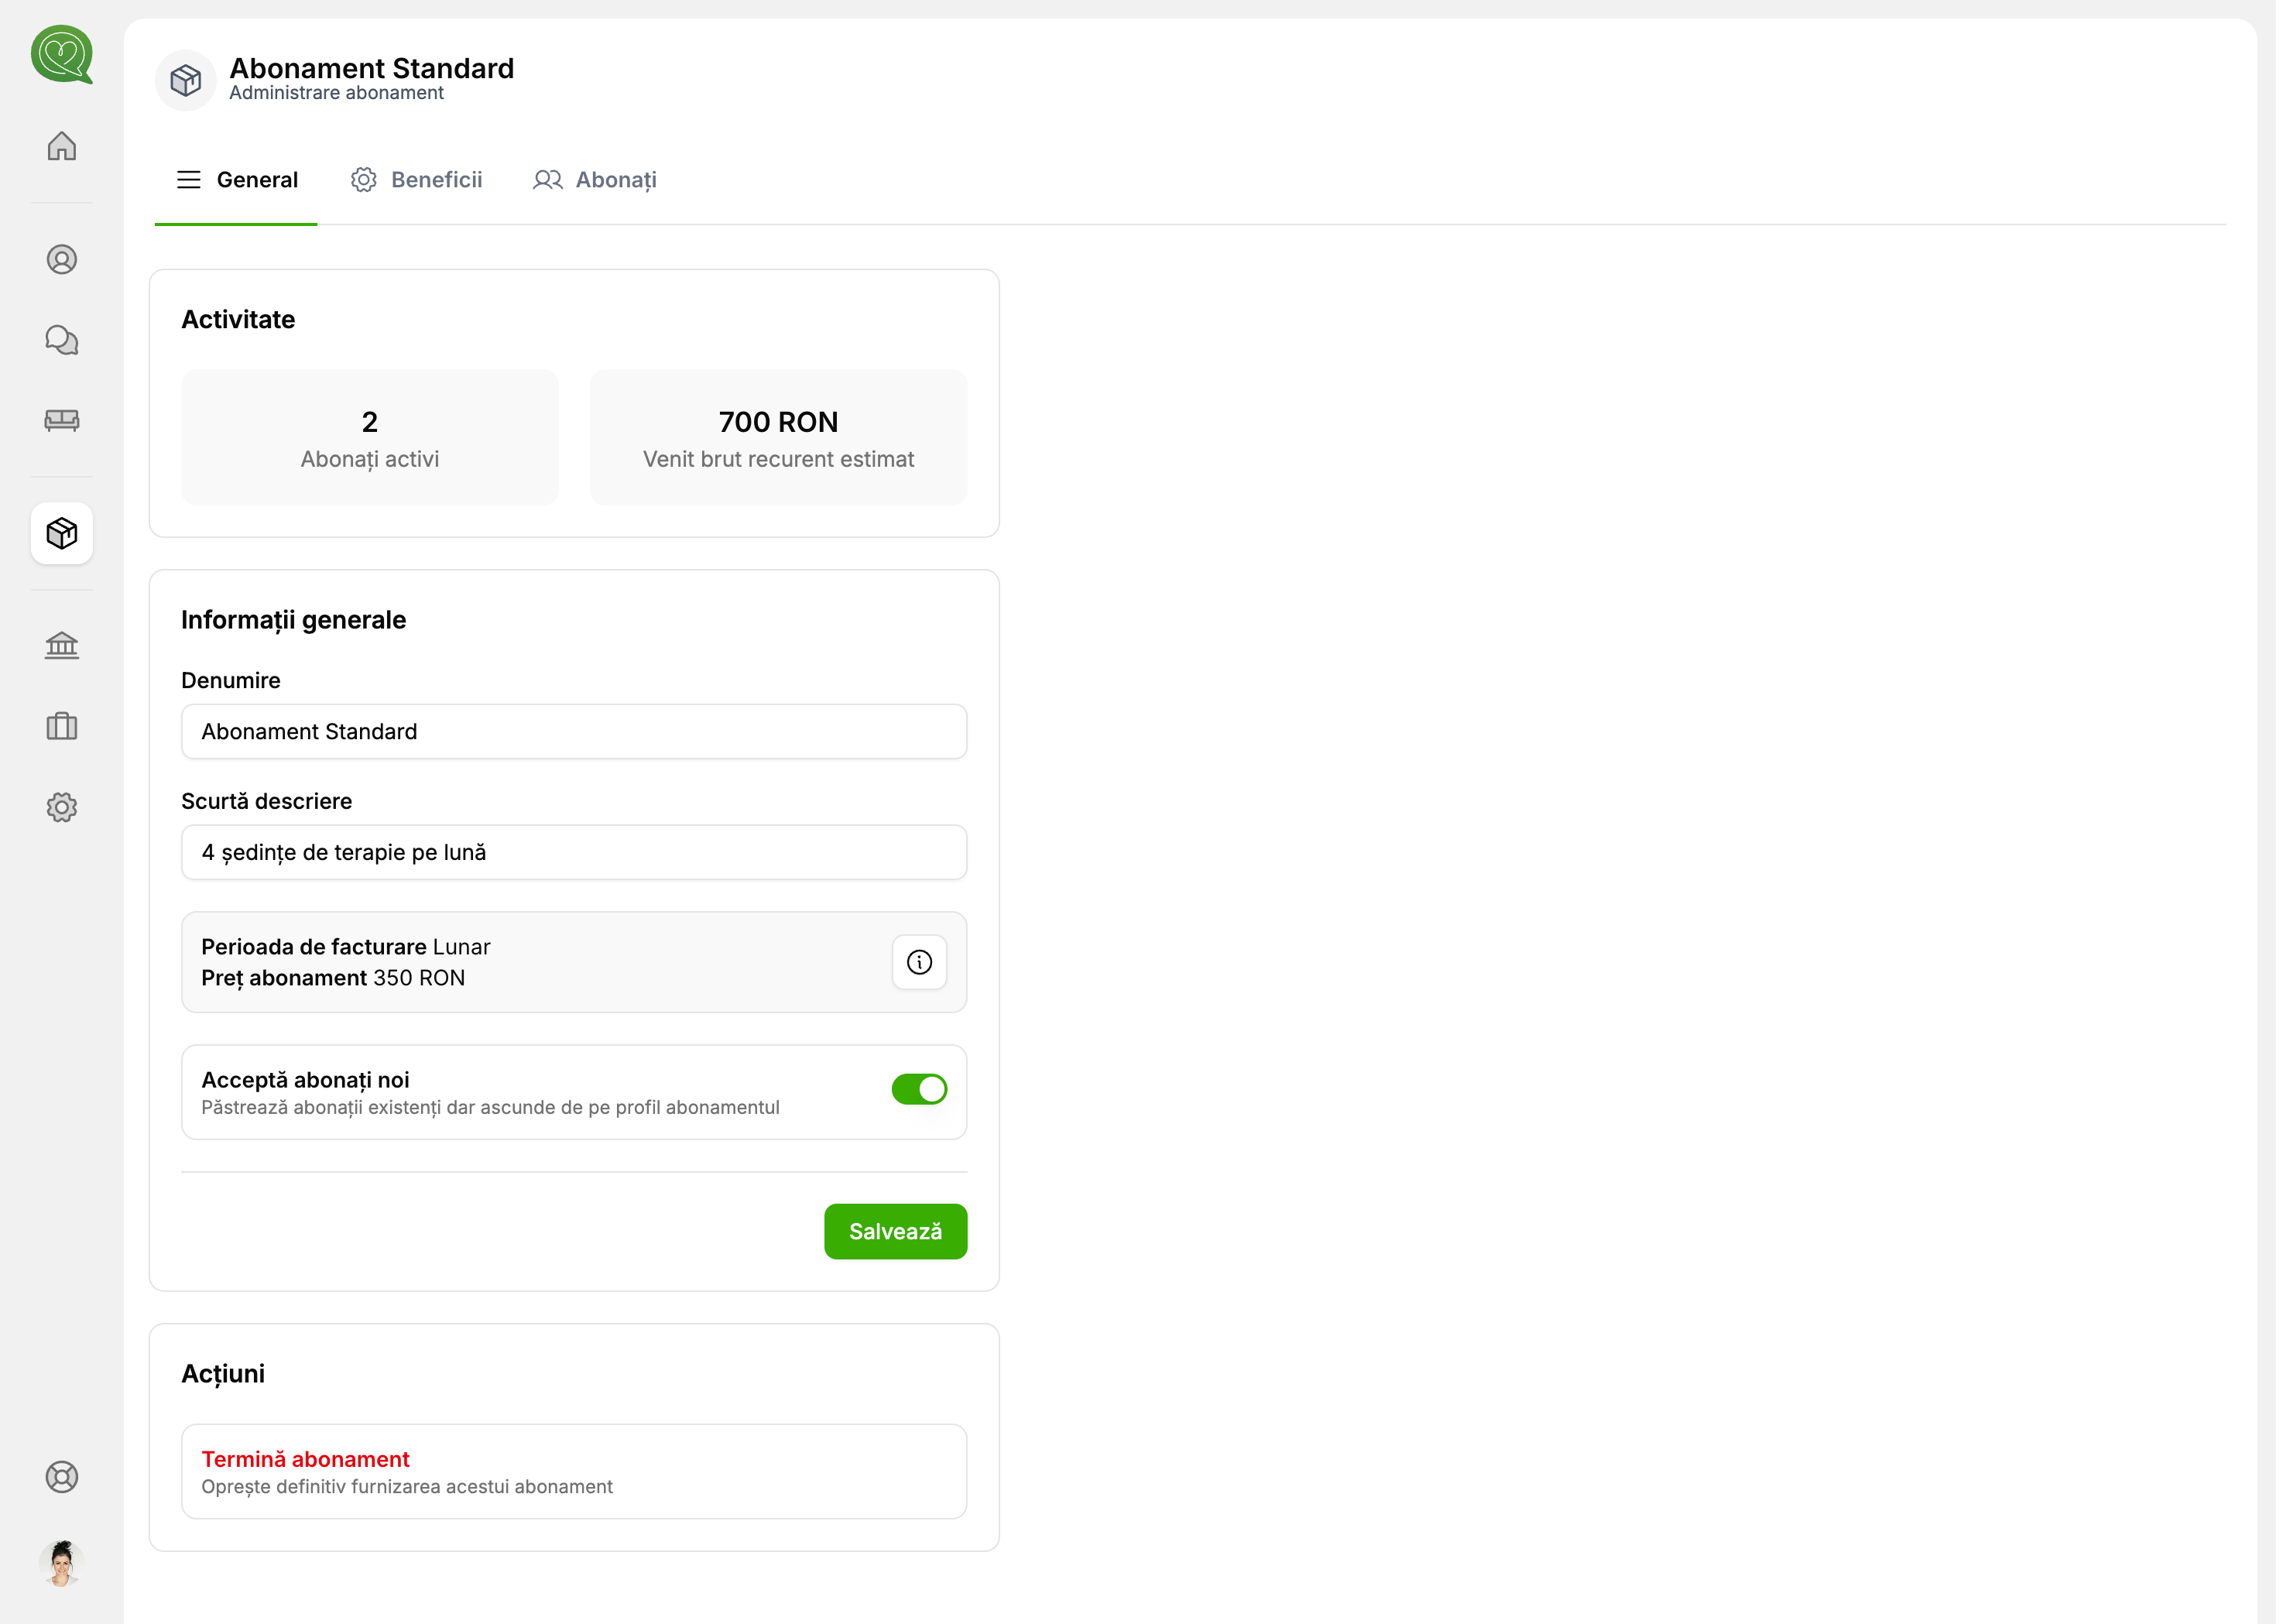2293x1624 pixels.
Task: Select the General tab
Action: click(x=239, y=181)
